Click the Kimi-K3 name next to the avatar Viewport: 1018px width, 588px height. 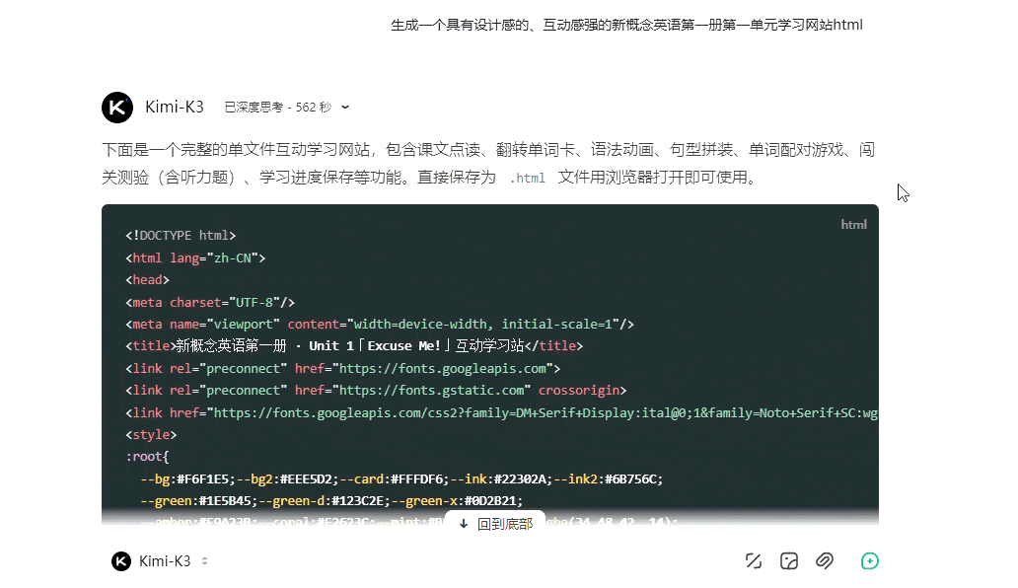click(x=175, y=108)
